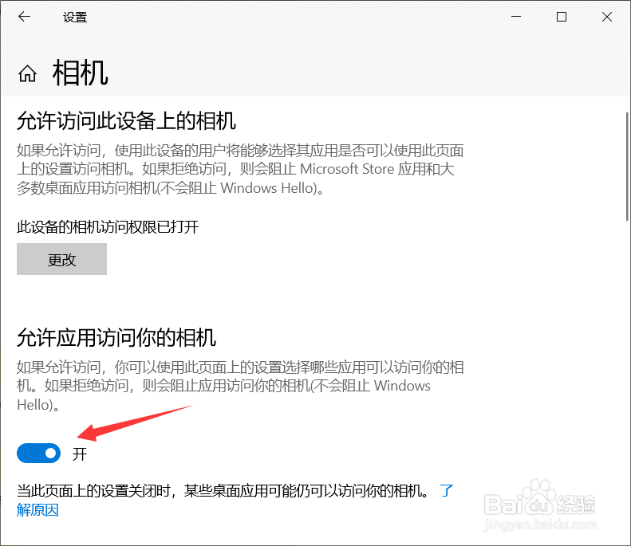Image resolution: width=631 pixels, height=546 pixels.
Task: Click the 开 label next to toggle
Action: (x=80, y=454)
